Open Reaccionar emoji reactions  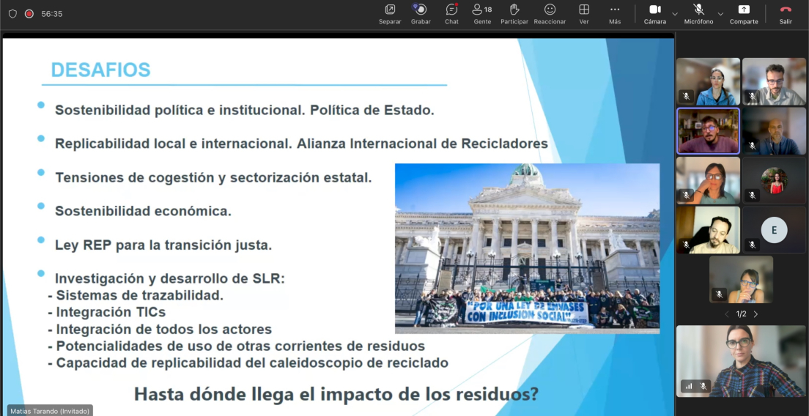[550, 14]
